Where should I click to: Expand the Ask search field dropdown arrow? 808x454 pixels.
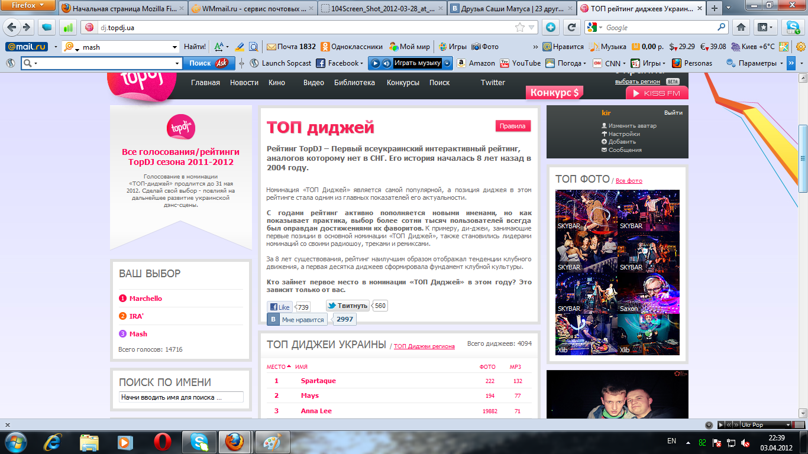(x=177, y=63)
